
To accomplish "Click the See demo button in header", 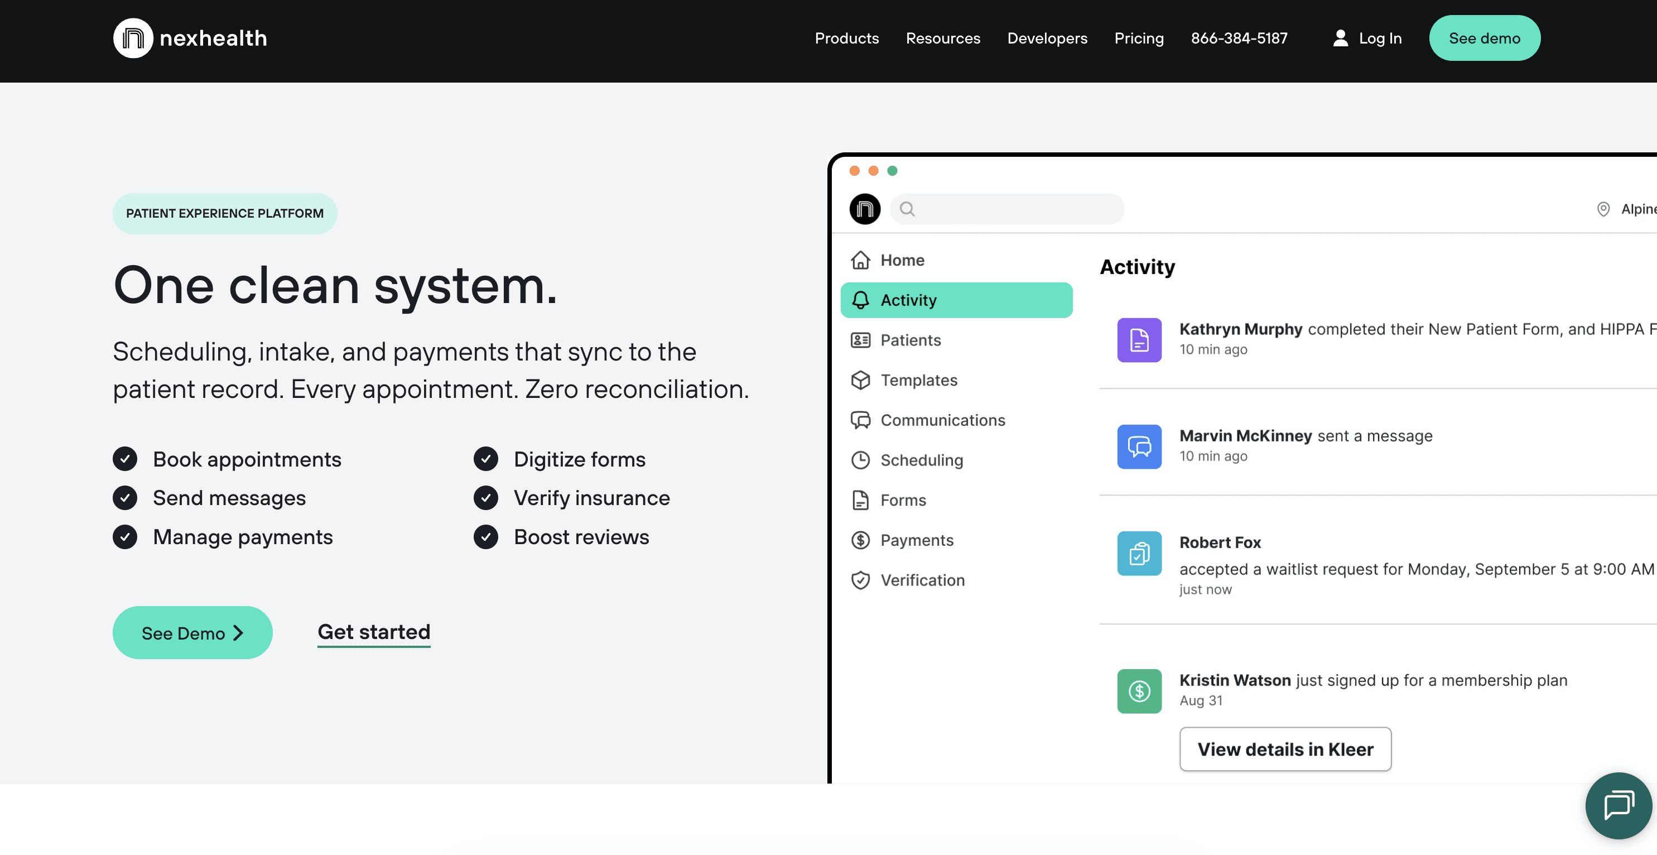I will [x=1484, y=38].
